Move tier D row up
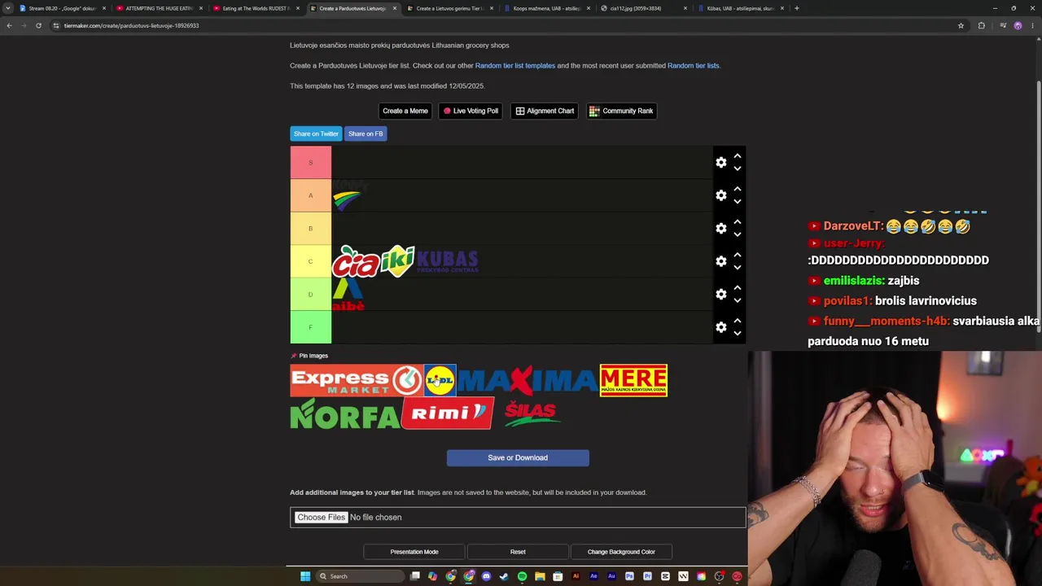The height and width of the screenshot is (586, 1042). click(738, 288)
